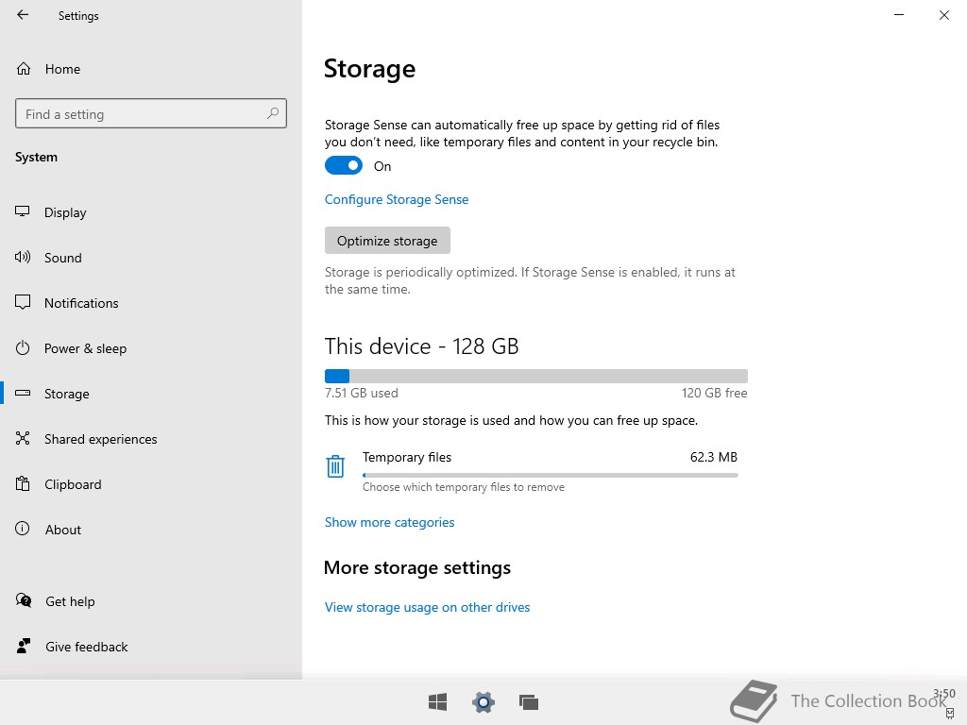Open the Windows Start button
This screenshot has height=725, width=967.
coord(437,701)
